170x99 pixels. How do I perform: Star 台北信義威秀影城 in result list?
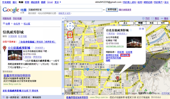coord(32,48)
